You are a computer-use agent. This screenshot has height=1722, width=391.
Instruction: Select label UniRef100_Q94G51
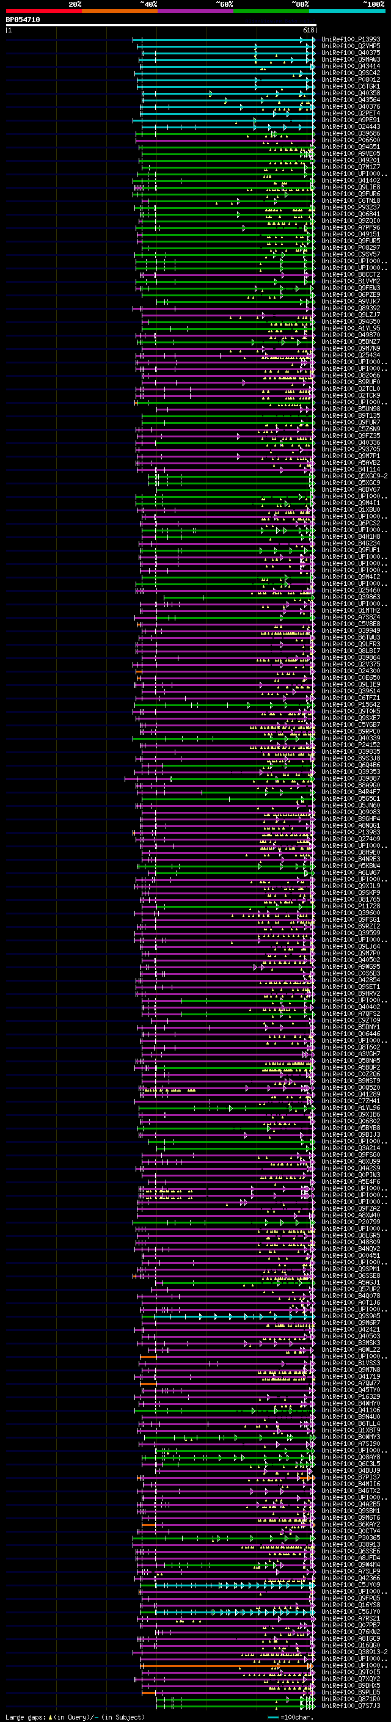click(351, 147)
